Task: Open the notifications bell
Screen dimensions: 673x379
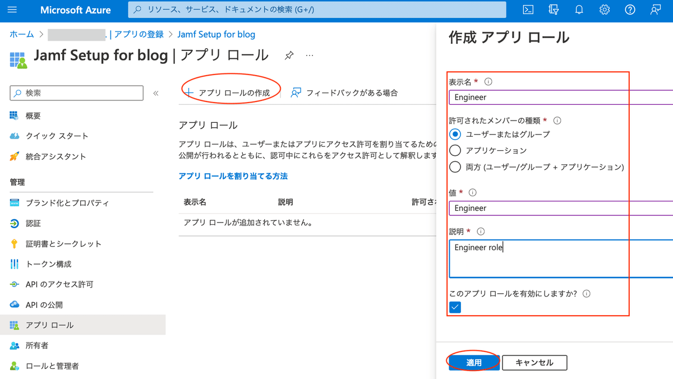Action: pos(579,10)
